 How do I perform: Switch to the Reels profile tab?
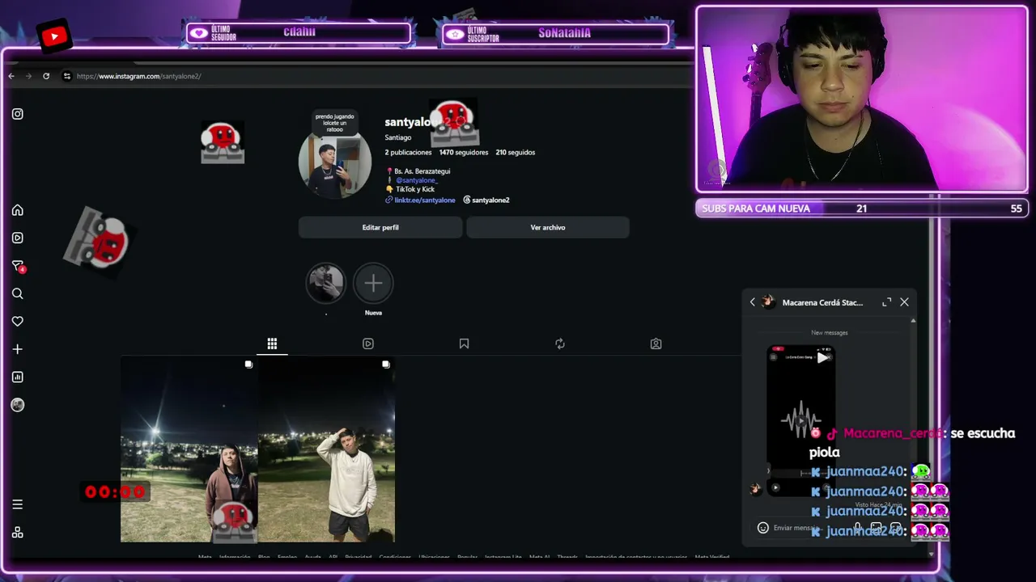click(368, 344)
